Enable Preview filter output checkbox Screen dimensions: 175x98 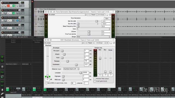pos(95,79)
